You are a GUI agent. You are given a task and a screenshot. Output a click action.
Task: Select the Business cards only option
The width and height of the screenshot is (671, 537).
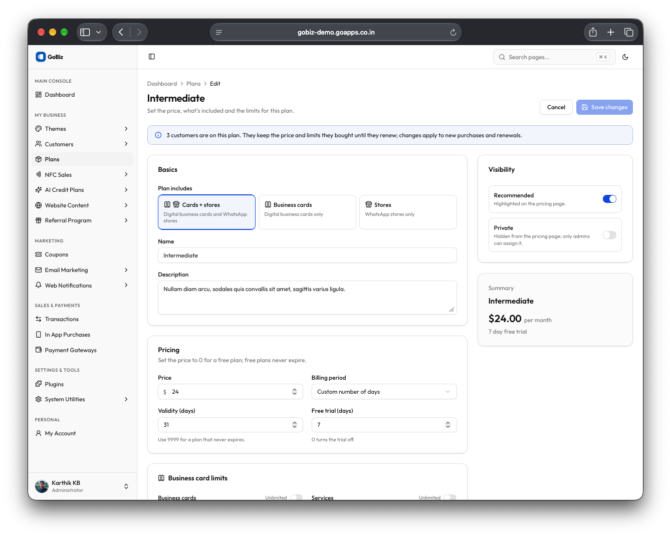[307, 212]
